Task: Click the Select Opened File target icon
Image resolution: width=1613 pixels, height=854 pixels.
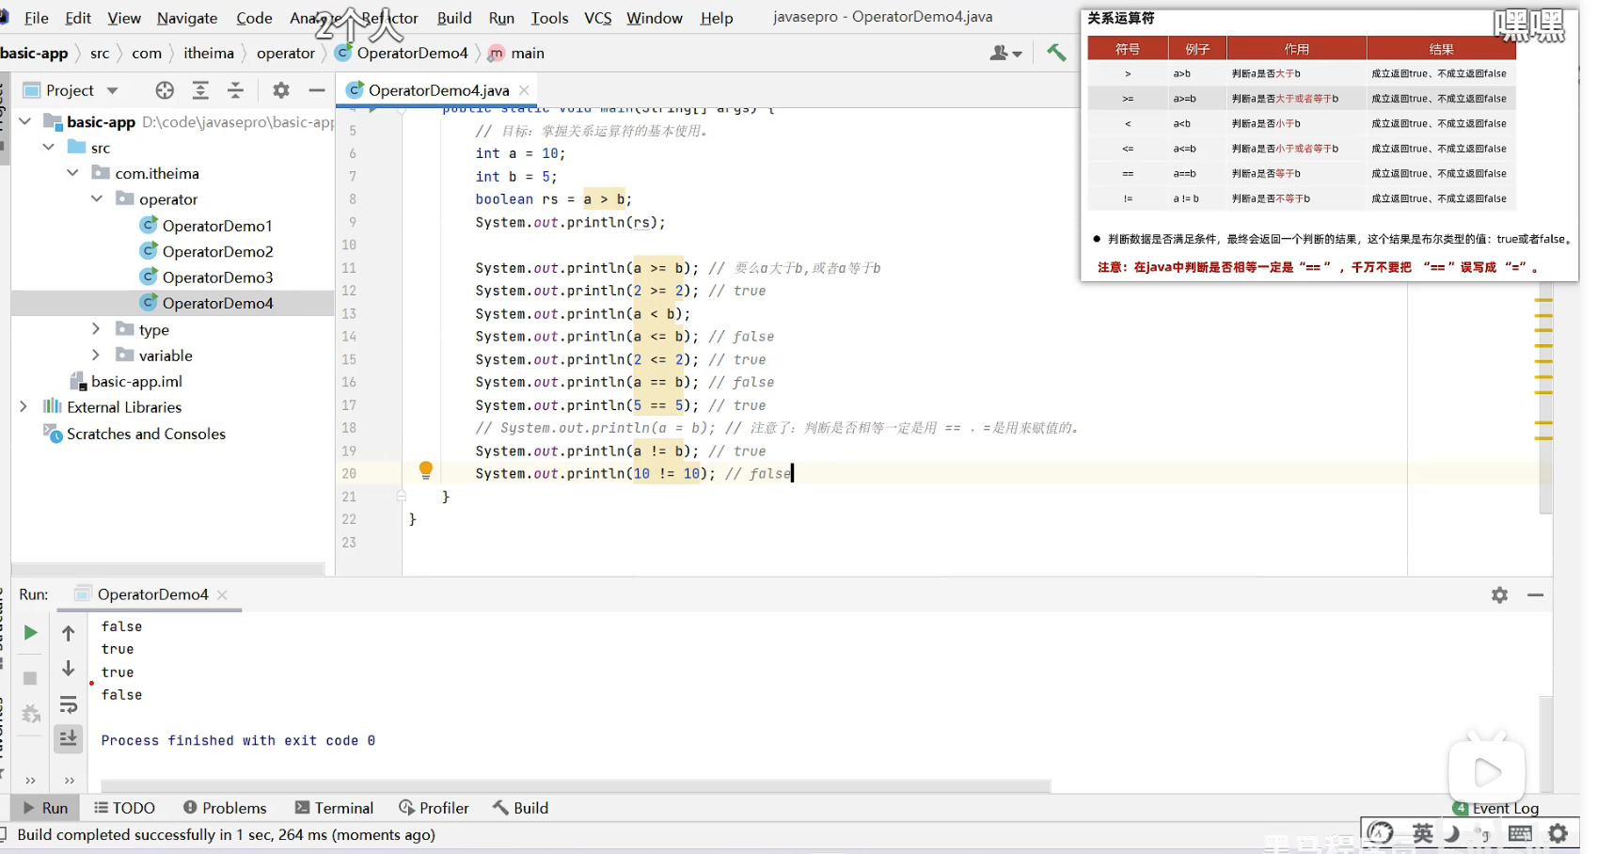Action: tap(165, 90)
